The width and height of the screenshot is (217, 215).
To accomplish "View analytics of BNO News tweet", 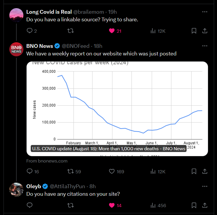I will (x=158, y=172).
